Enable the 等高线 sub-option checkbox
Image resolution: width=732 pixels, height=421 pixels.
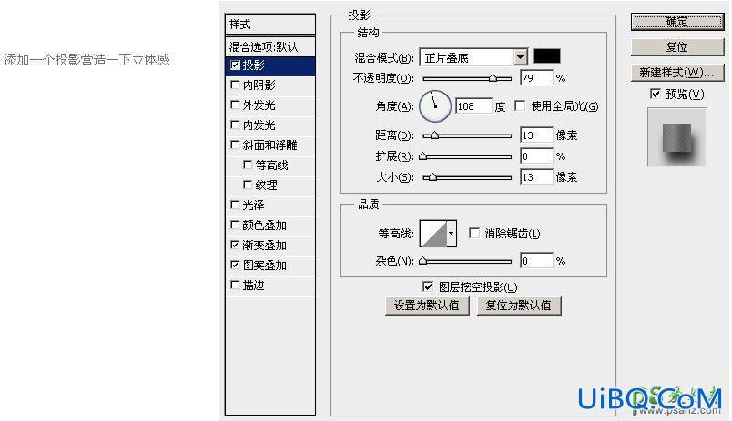[x=248, y=165]
